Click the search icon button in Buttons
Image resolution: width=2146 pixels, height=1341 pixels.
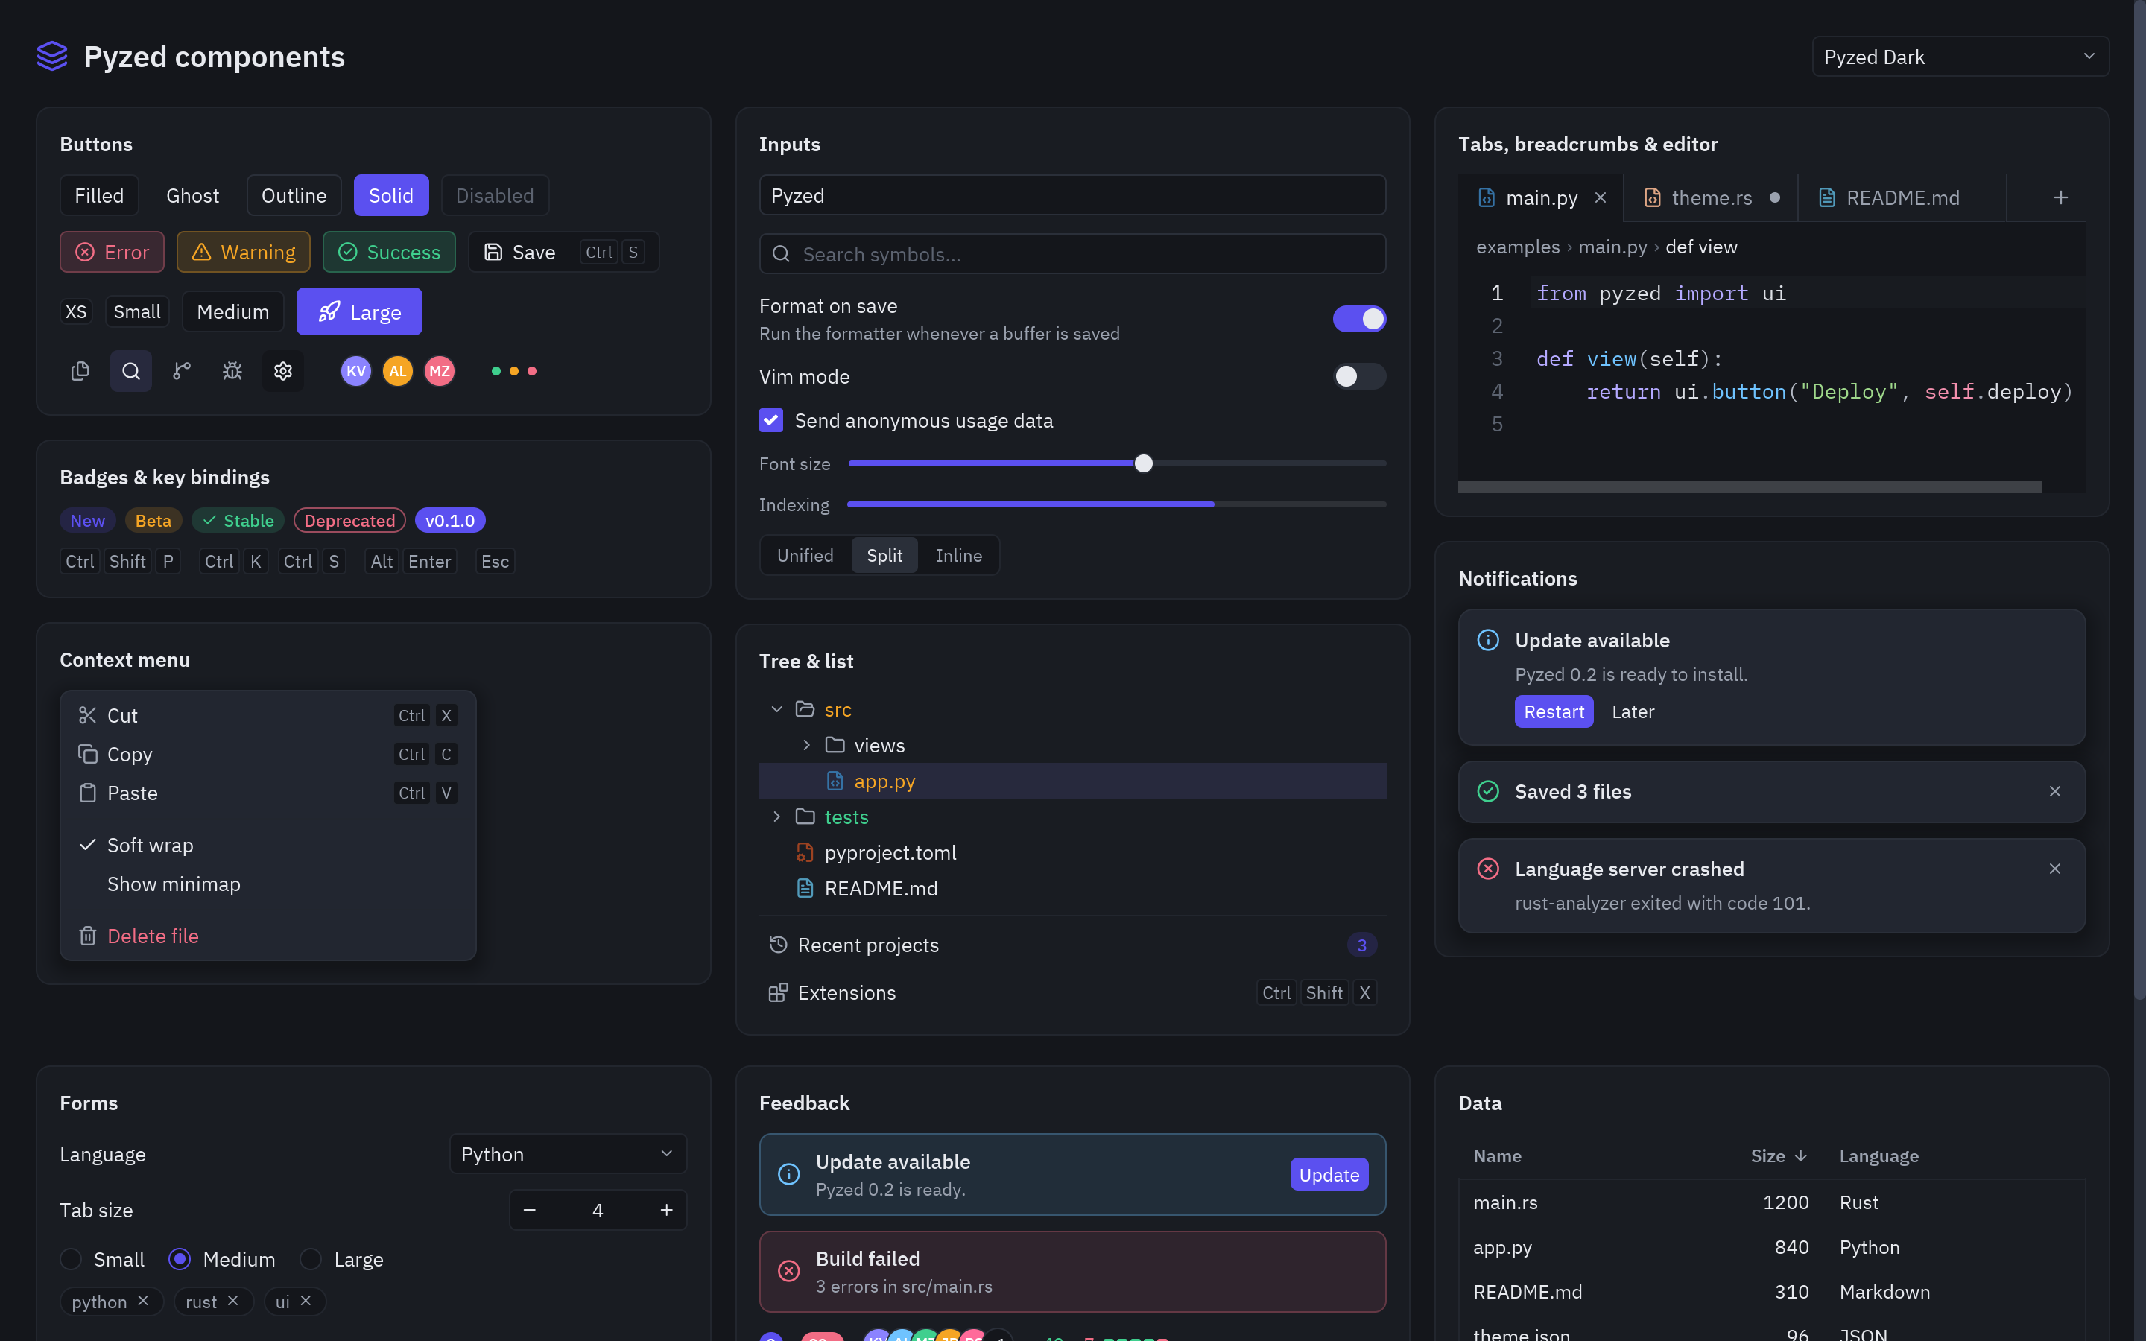(130, 371)
